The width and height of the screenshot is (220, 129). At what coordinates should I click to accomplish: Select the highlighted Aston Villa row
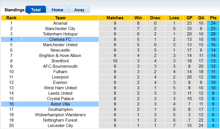coord(60,104)
